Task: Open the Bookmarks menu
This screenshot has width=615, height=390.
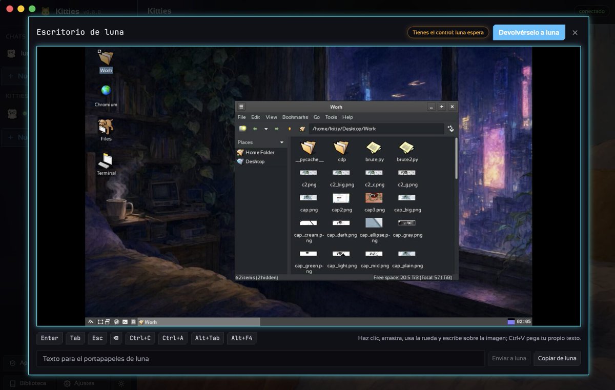Action: [x=295, y=117]
